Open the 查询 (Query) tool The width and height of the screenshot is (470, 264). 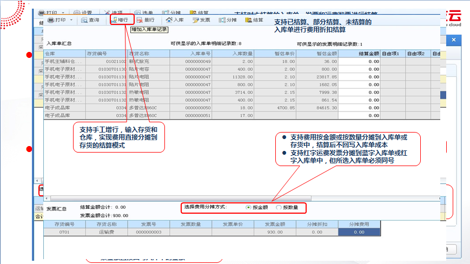coord(90,20)
